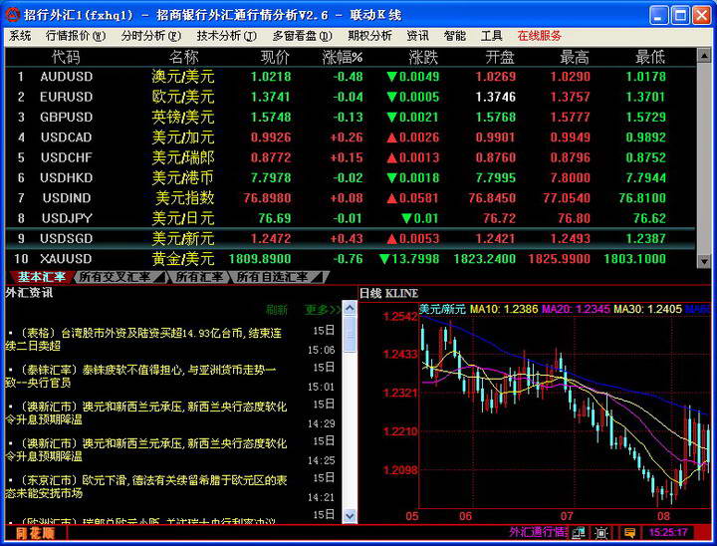The height and width of the screenshot is (546, 717).
Task: Open news 泰铢汇率 泰铢疲软不值得担心
Action: [140, 376]
